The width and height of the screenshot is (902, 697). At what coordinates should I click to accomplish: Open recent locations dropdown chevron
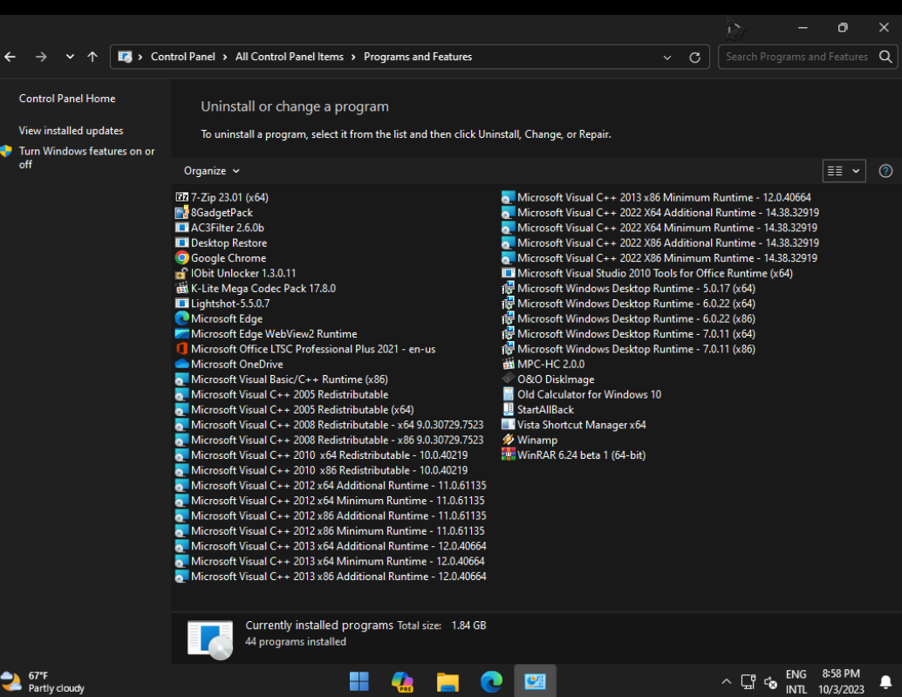pyautogui.click(x=70, y=57)
